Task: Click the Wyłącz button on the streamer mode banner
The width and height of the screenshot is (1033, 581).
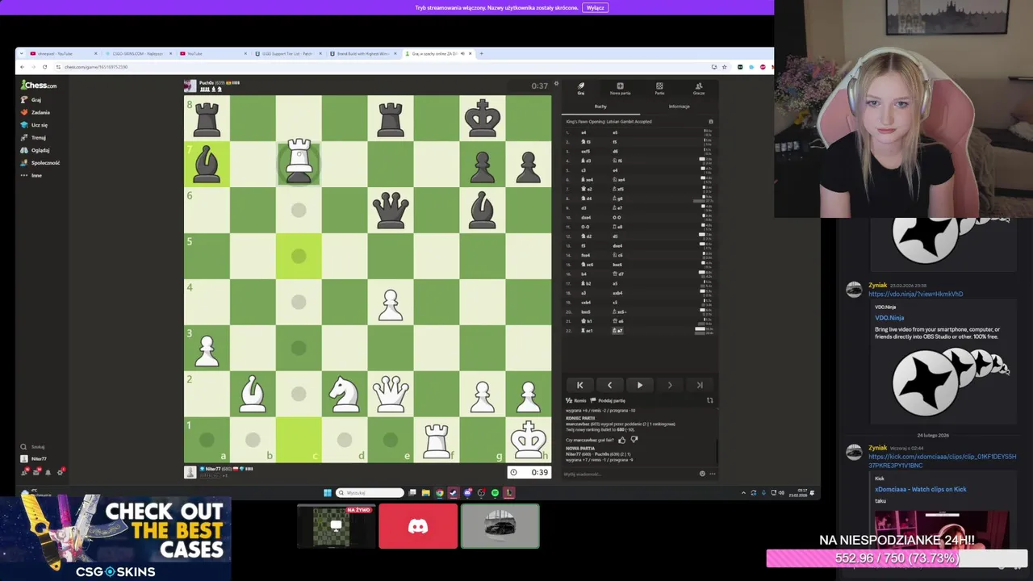Action: click(595, 7)
